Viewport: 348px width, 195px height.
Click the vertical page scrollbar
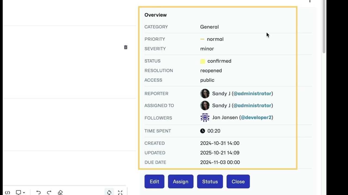coord(324,27)
